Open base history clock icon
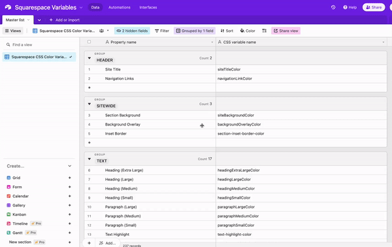The width and height of the screenshot is (392, 247). coord(333,7)
